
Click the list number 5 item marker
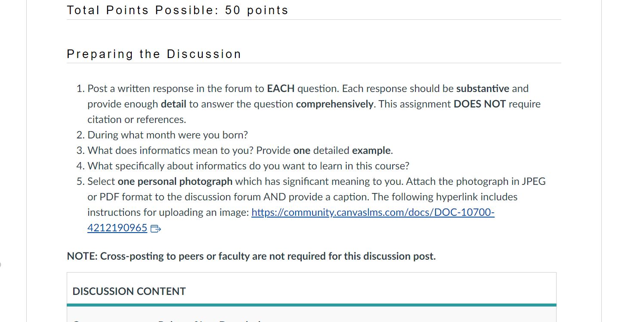(80, 181)
